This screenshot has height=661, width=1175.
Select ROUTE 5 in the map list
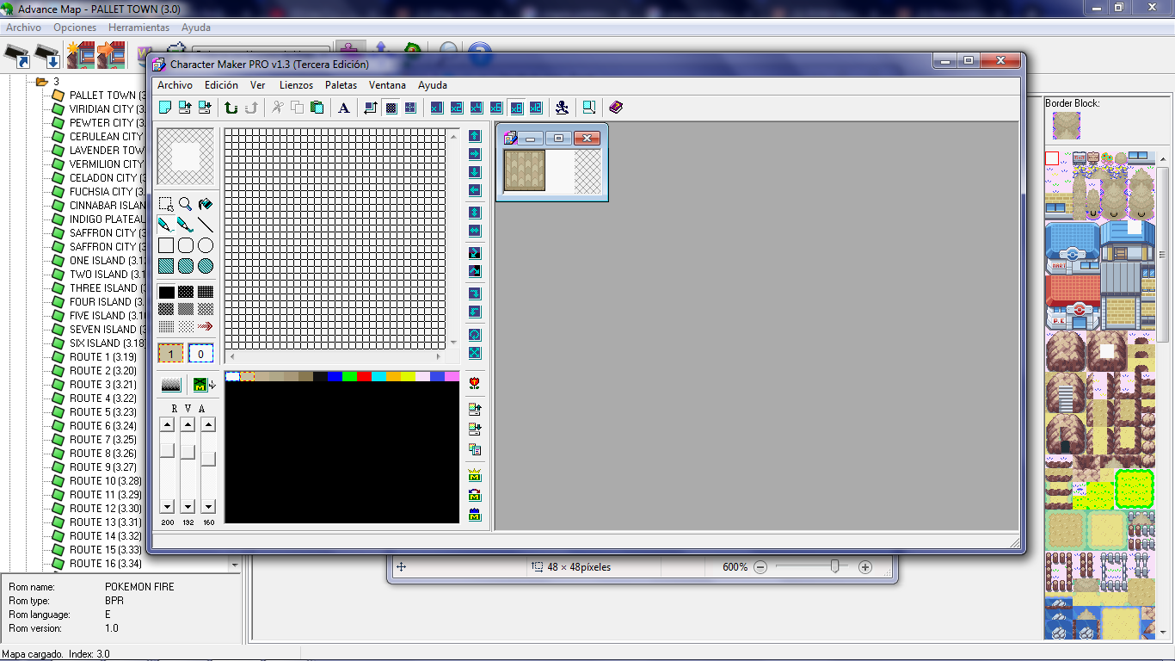tap(102, 411)
